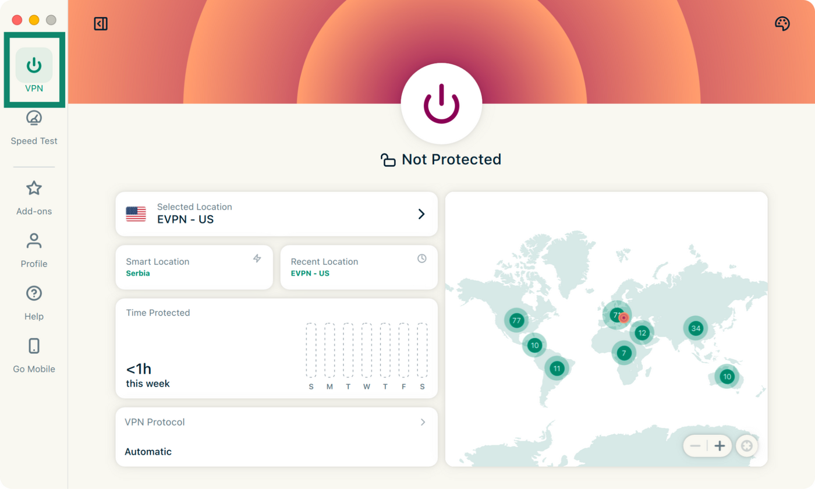Recenter map with the compass button
Viewport: 815px width, 489px height.
747,447
